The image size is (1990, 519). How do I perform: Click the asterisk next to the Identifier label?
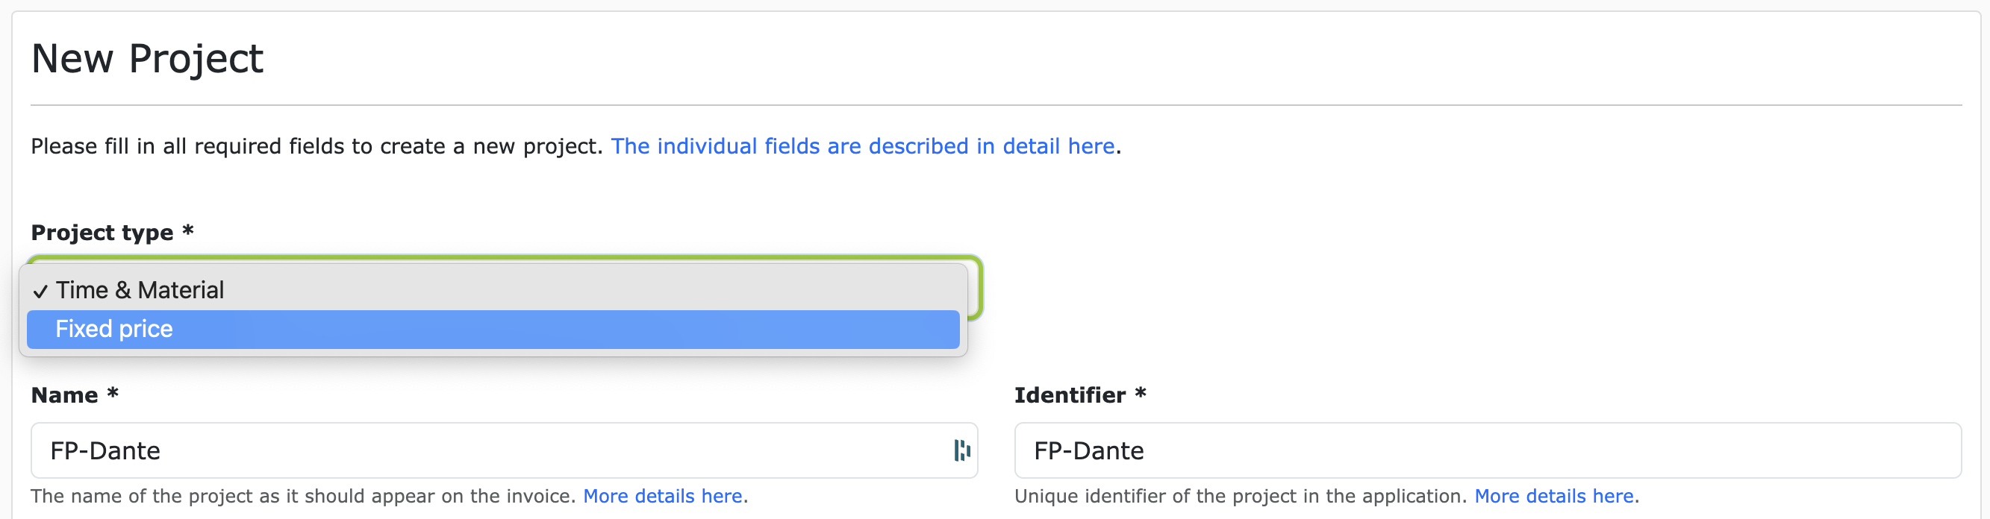coord(1141,393)
